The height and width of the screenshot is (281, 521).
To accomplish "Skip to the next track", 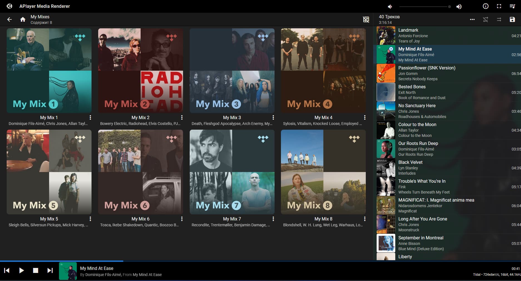I will (x=50, y=270).
